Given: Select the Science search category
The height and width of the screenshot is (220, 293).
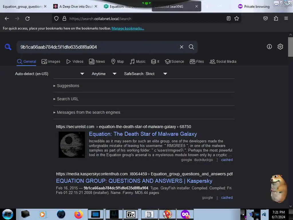Looking at the screenshot, I should [x=175, y=62].
